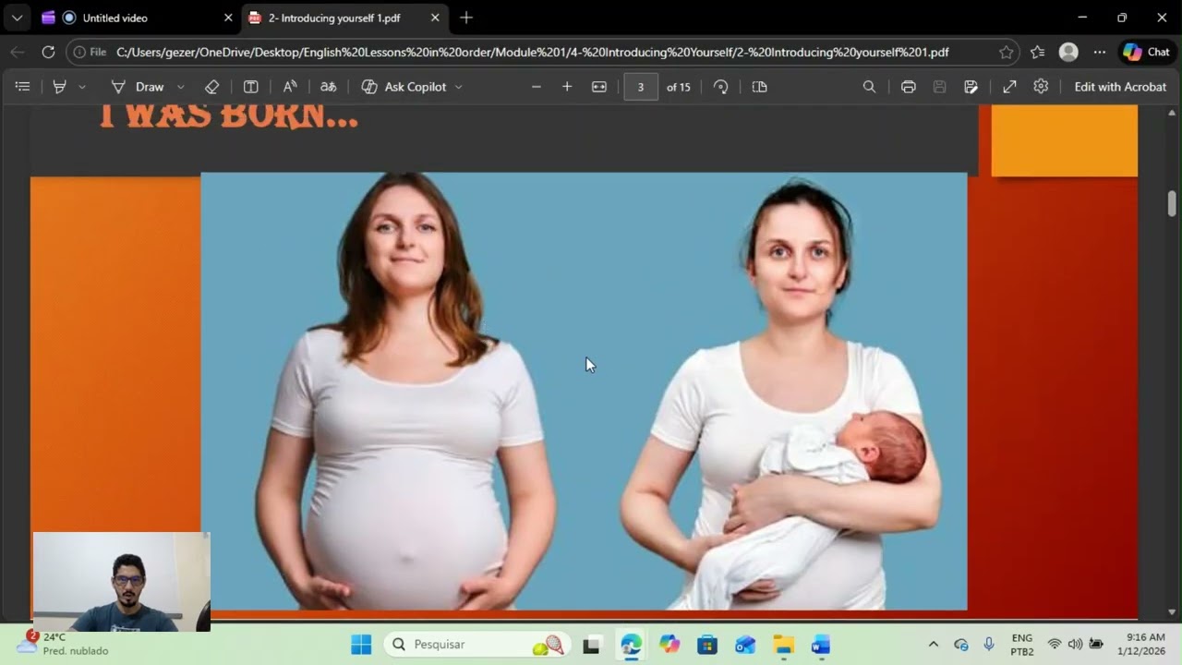1182x665 pixels.
Task: Enter full screen mode
Action: tap(1010, 87)
